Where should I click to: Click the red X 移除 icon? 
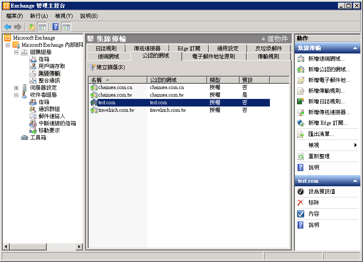click(x=301, y=203)
